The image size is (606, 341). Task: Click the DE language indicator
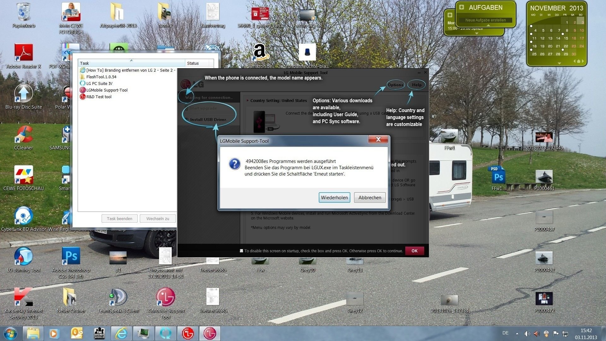(x=505, y=333)
